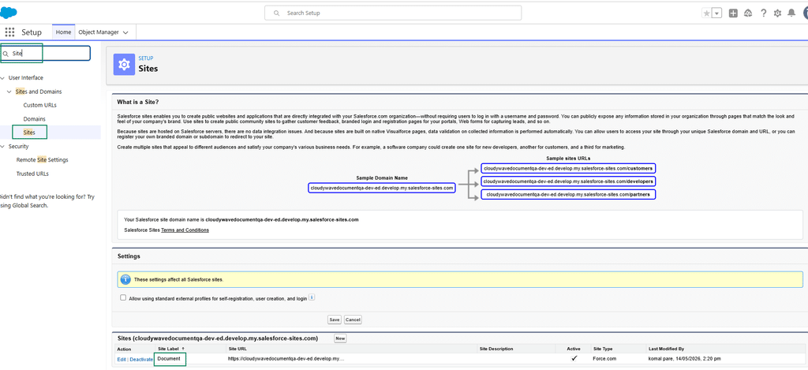The image size is (808, 370).
Task: Click Edit for the Document site
Action: pos(122,359)
